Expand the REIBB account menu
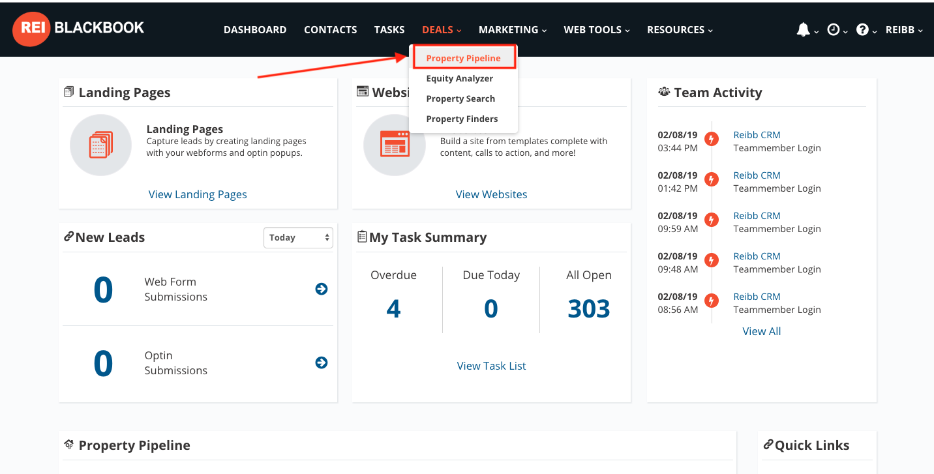This screenshot has height=474, width=934. (x=904, y=29)
